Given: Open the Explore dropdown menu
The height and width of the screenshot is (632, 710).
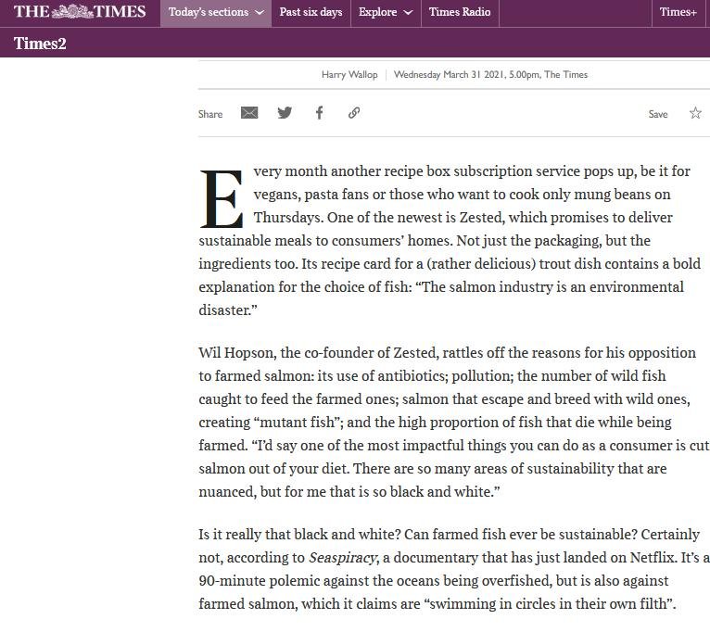Looking at the screenshot, I should [385, 13].
